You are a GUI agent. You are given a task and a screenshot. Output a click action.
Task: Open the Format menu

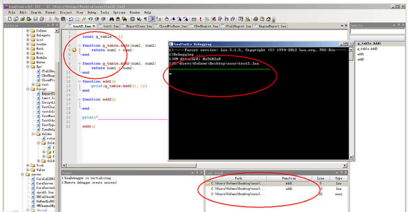[x=50, y=12]
